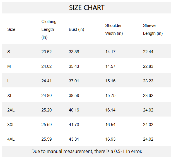This screenshot has height=158, width=171.
Task: Select the 16.93 shoulder width for 4XL
Action: pos(110,139)
